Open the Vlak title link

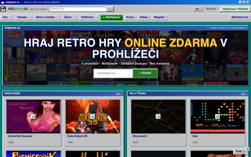pos(195,136)
